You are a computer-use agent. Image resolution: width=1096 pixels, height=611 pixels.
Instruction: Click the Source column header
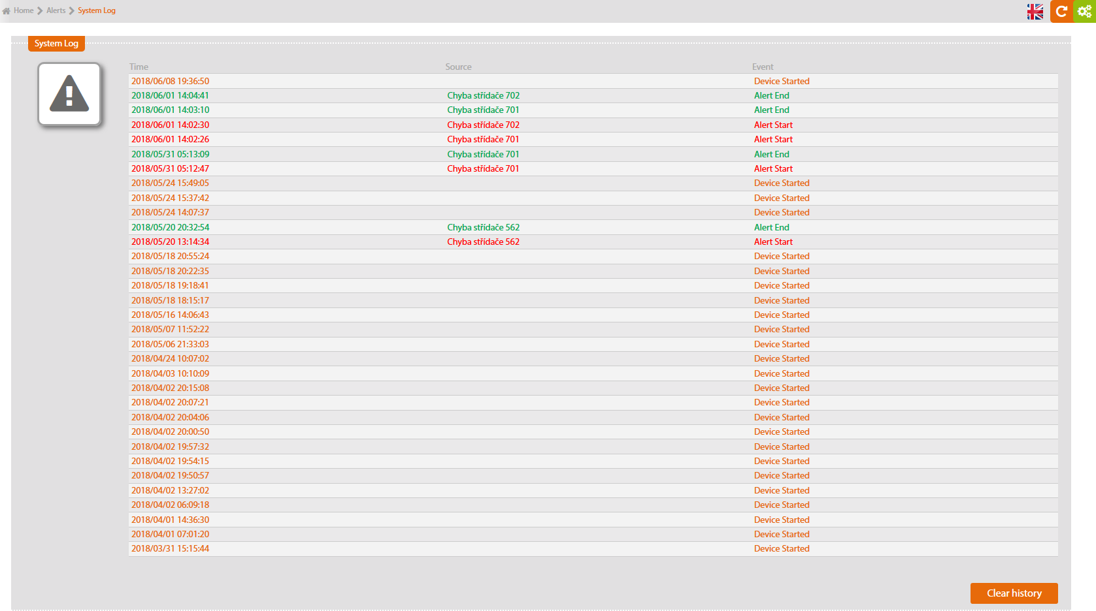tap(458, 67)
